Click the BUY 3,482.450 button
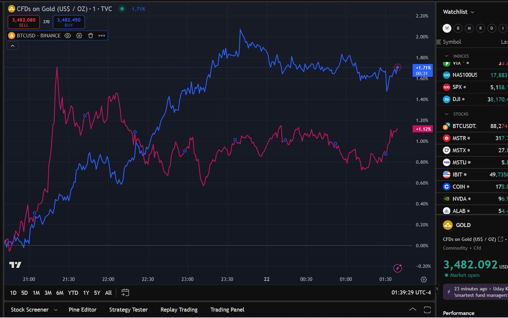This screenshot has width=508, height=318. click(x=69, y=22)
